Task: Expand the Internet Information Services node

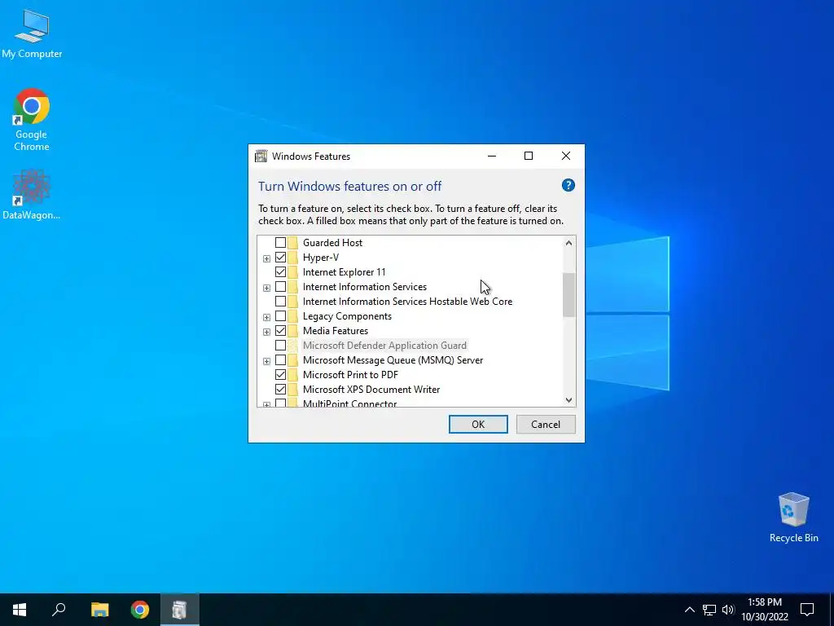Action: [x=266, y=288]
